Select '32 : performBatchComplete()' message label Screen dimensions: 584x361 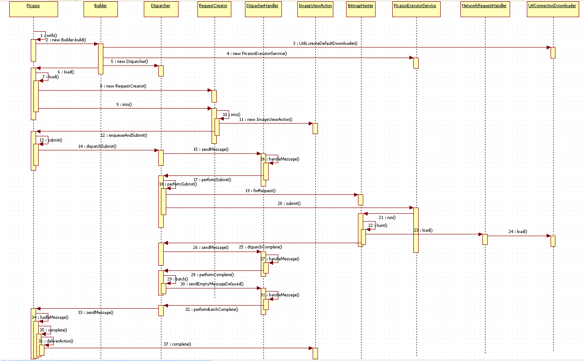coord(212,310)
